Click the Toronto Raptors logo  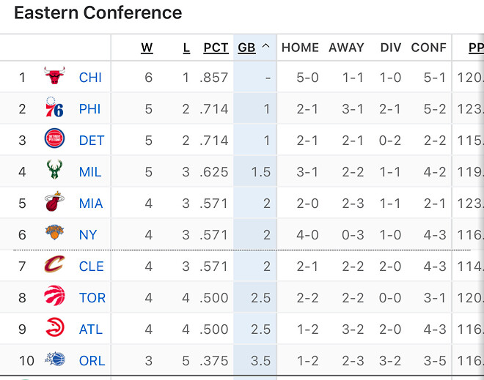pos(54,297)
